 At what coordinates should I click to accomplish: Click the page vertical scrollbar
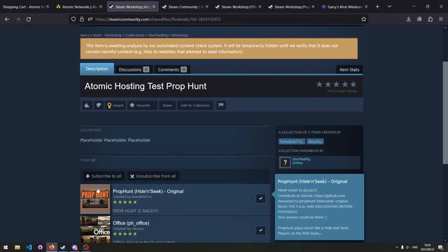click(x=445, y=113)
